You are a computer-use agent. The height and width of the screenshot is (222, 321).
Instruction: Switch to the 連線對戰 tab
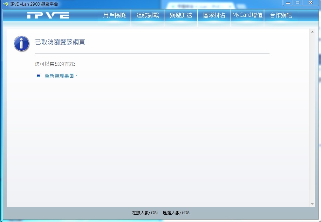(148, 15)
